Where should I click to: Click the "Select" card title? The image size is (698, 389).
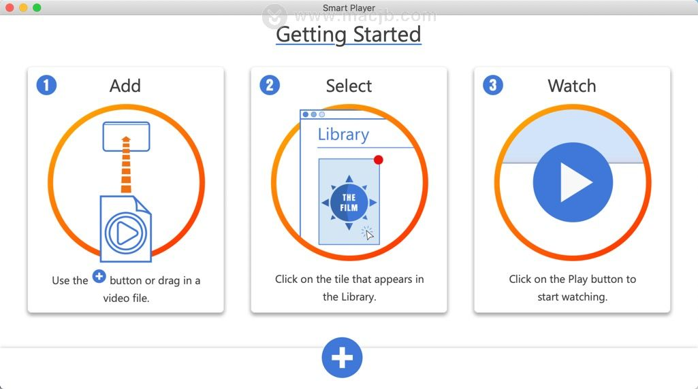349,86
